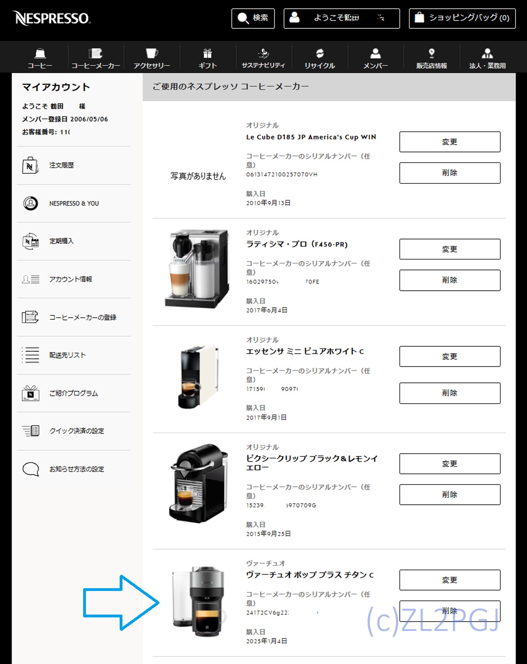This screenshot has height=664, width=527.
Task: Open the ようこそ account button
Action: (x=341, y=18)
